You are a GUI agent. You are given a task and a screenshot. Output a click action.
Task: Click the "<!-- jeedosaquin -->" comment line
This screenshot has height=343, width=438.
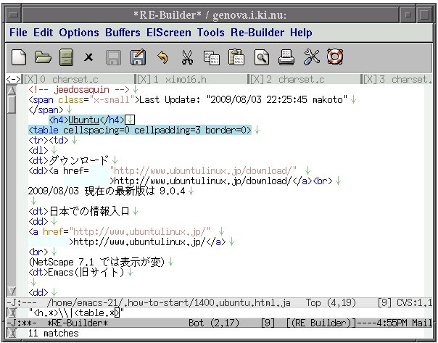pos(79,90)
